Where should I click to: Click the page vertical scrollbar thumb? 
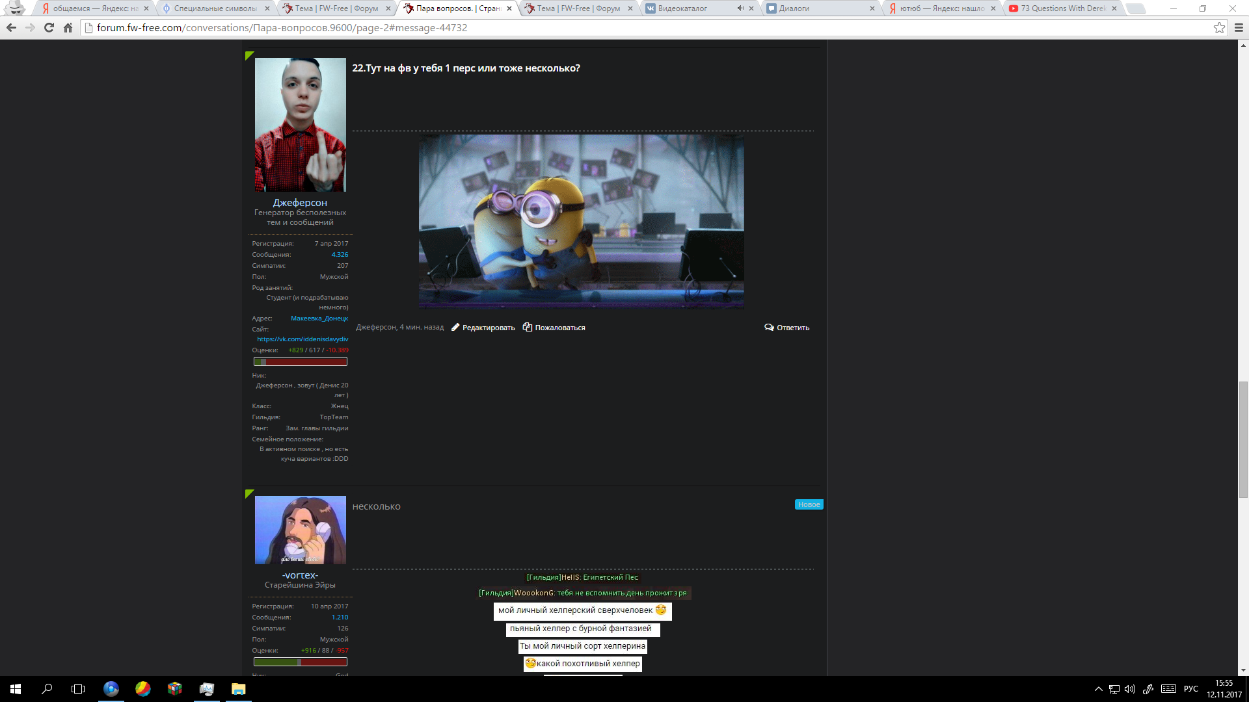[1243, 440]
